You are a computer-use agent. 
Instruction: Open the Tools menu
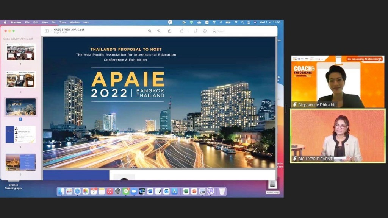pyautogui.click(x=63, y=22)
